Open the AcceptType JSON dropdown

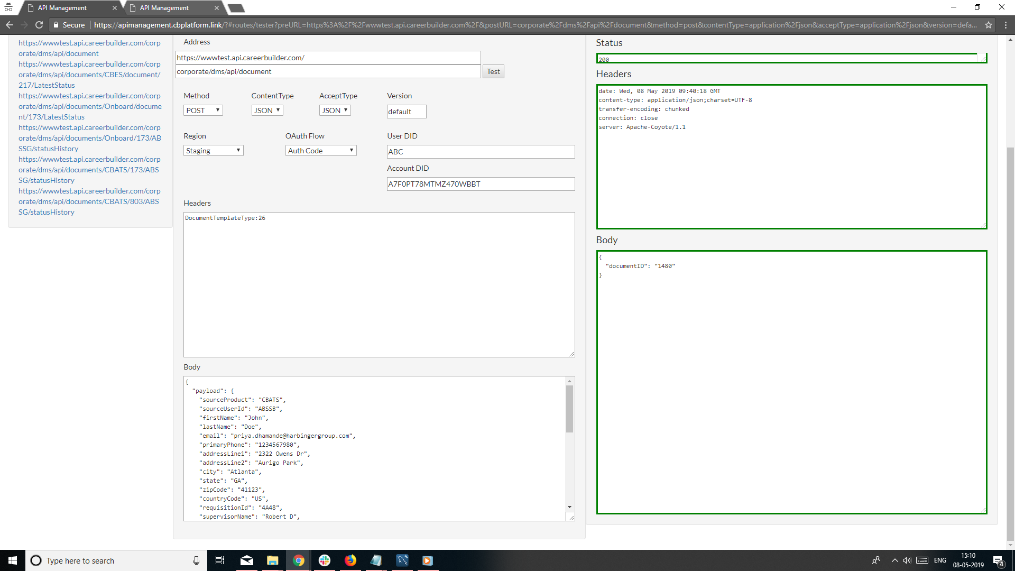335,110
